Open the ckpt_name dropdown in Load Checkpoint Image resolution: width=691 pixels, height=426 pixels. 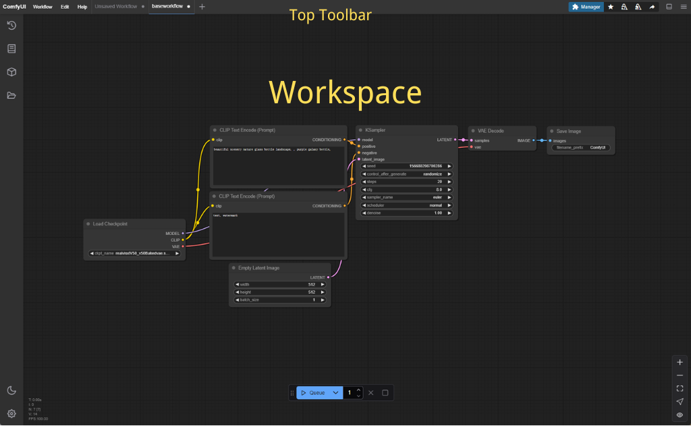tap(135, 254)
